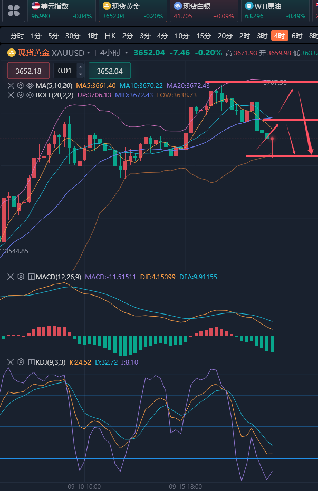Expand the XAUUSD symbol dropdown arrow
Viewport: 318px width, 491px height.
point(89,53)
